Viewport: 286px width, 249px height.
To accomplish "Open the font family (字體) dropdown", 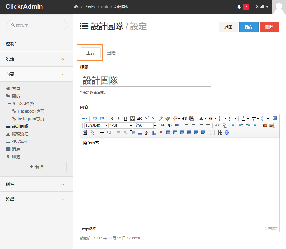I will tap(120, 126).
